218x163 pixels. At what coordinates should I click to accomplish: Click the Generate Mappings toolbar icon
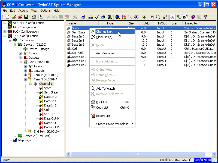click(x=91, y=17)
